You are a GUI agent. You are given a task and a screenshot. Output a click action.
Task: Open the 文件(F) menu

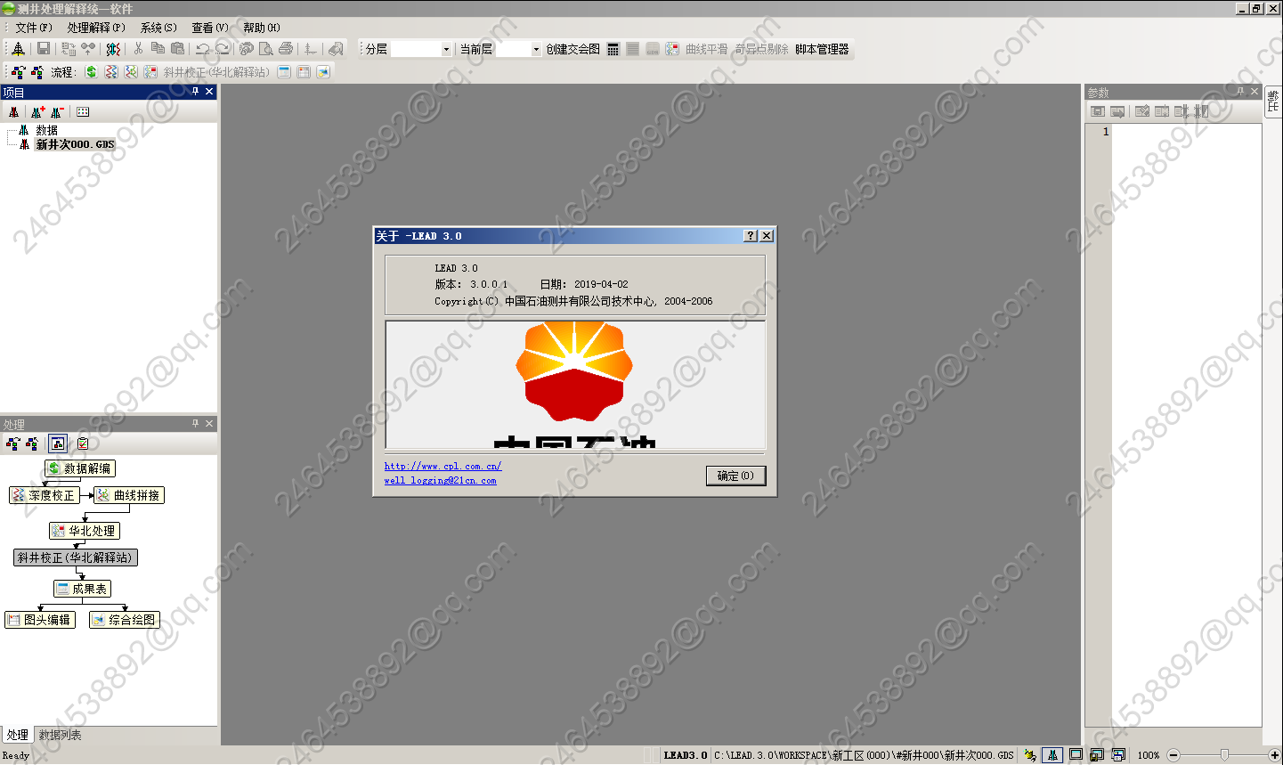tap(34, 28)
